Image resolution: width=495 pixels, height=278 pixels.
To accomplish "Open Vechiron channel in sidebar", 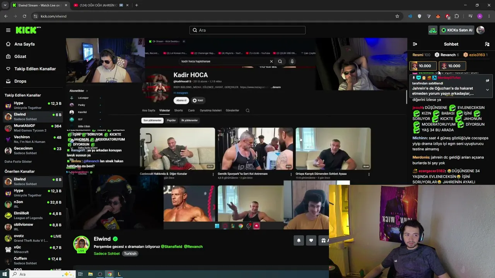I will tap(33, 139).
